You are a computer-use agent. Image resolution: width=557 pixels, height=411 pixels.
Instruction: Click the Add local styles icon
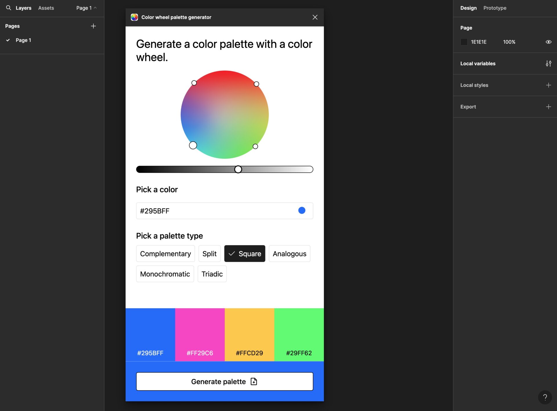point(549,85)
